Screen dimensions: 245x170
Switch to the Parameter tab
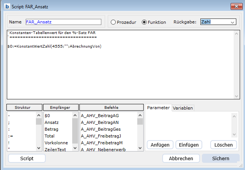point(158,108)
